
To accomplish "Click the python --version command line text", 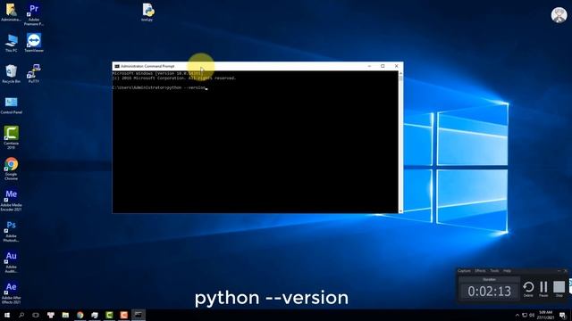I will pos(186,87).
